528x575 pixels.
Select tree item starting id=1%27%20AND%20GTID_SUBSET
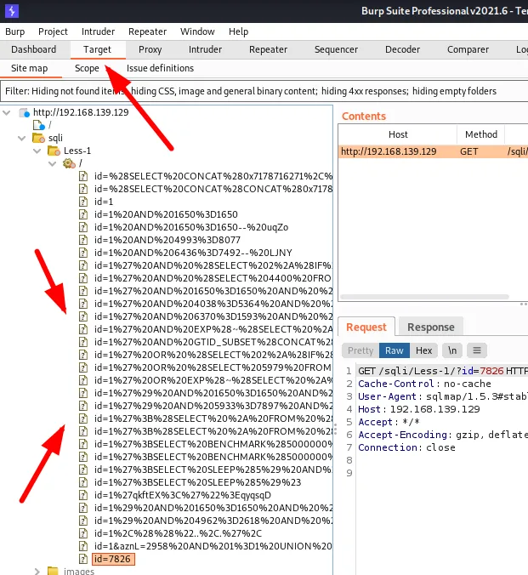click(213, 342)
